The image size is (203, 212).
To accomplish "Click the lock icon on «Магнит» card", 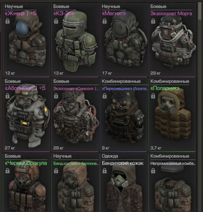I will [104, 21].
